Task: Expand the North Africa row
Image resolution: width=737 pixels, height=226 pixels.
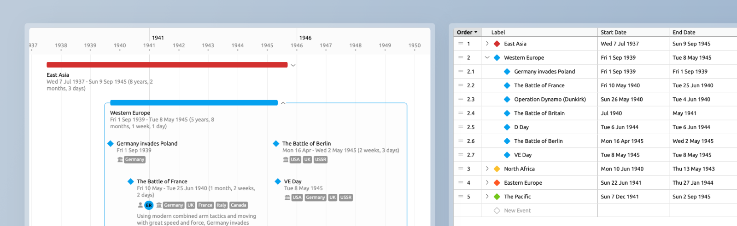Action: (x=487, y=169)
